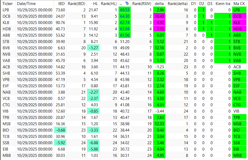Sort by the Ticker column header
248x160 pixels.
pos(8,3)
